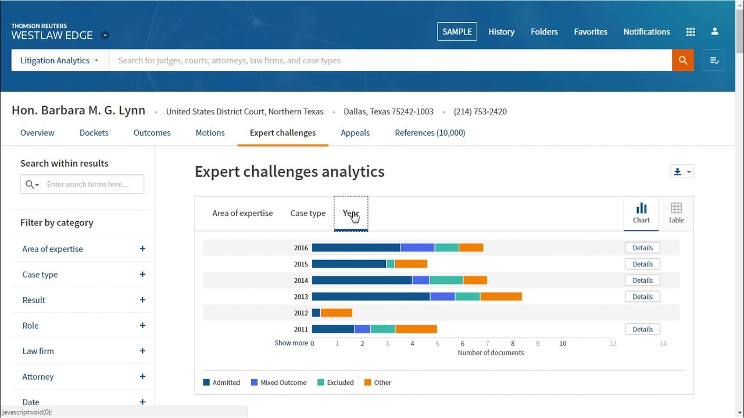Viewport: 744px width, 418px height.
Task: Open the Appeals tab
Action: pos(355,133)
